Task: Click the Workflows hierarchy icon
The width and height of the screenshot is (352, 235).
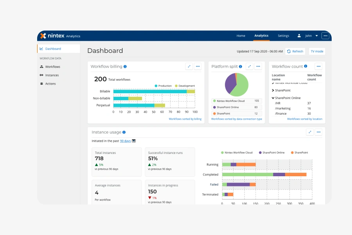Action: point(41,67)
